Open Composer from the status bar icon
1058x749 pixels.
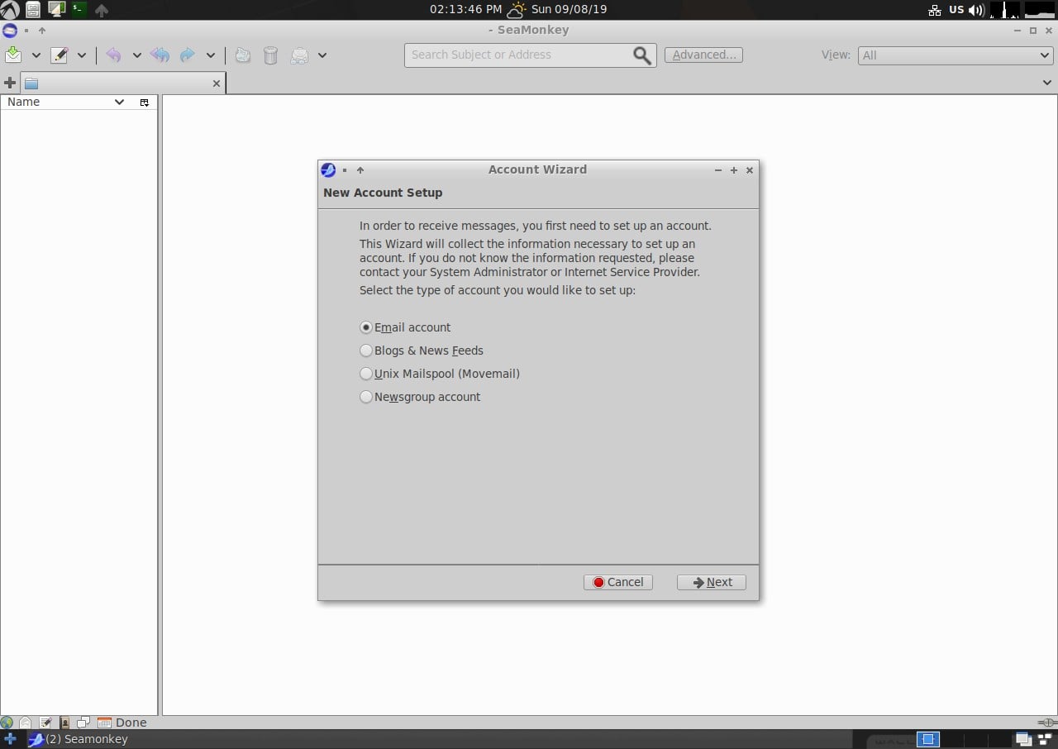[45, 723]
